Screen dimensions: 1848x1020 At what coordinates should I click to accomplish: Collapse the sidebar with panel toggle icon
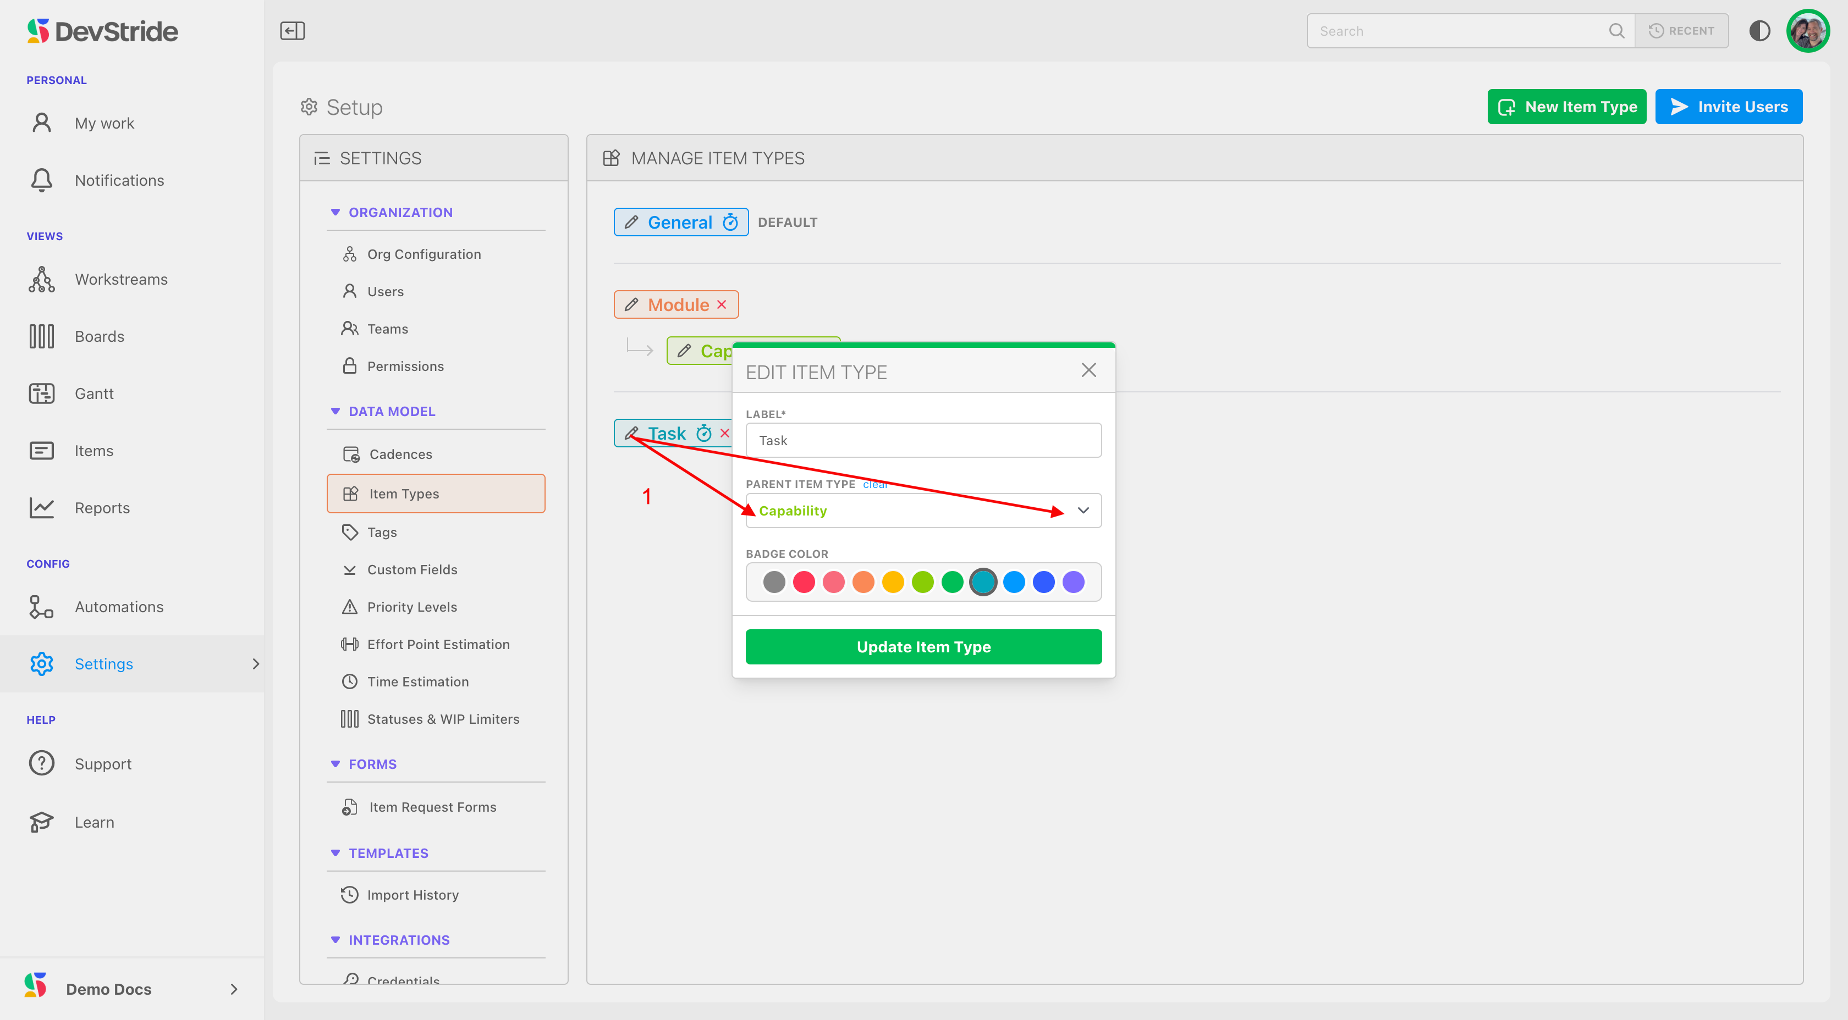click(292, 31)
